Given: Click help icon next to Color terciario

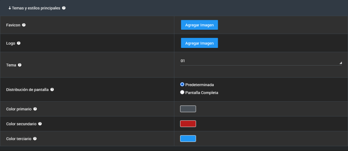Looking at the screenshot, I should coord(35,139).
